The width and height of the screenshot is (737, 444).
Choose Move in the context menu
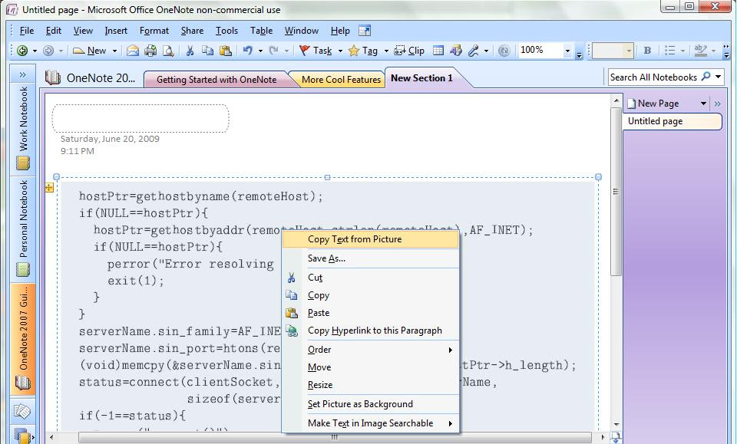click(370, 367)
